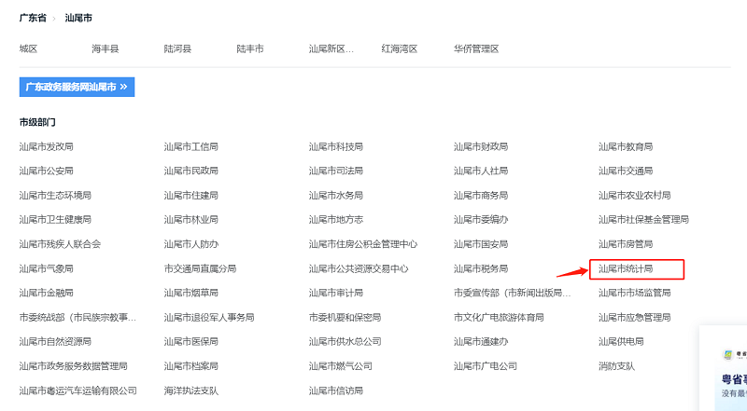Open 汕尾市人社局 department link

coord(481,171)
